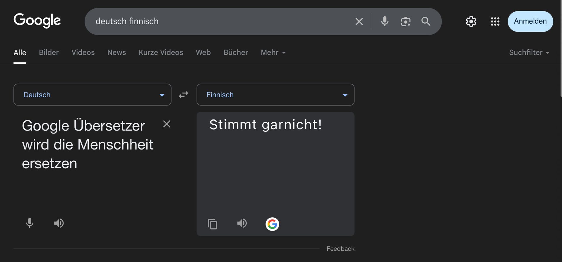Expand the Suchfilter options
Screen dimensions: 562x262
point(529,53)
